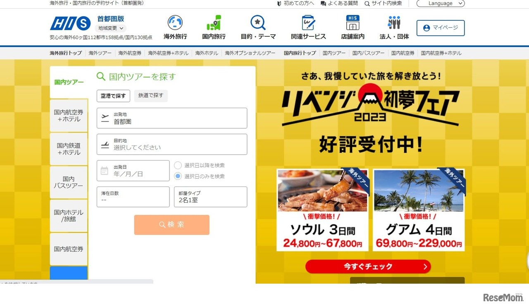Screen dimensions: 529x307
Task: Click the orange 検索 search button
Action: tap(172, 225)
